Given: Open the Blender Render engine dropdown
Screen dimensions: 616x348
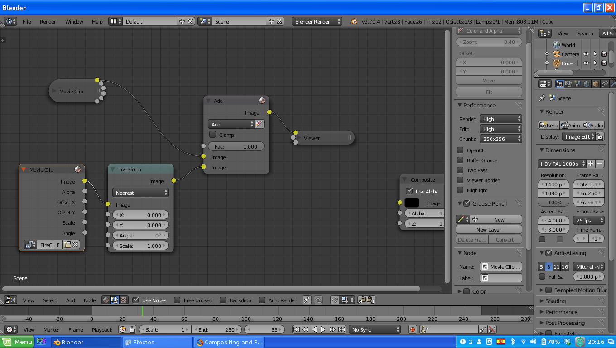Looking at the screenshot, I should pos(317,21).
